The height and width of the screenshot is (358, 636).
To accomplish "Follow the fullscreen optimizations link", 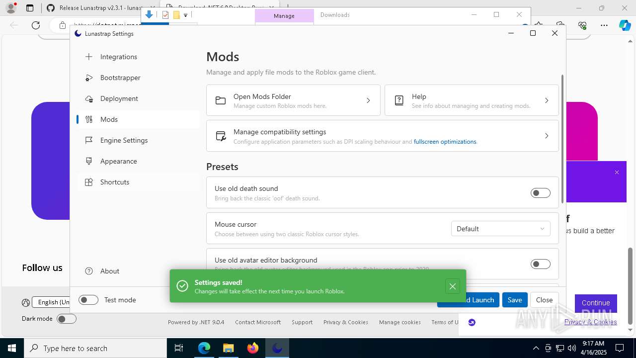I will 445,142.
